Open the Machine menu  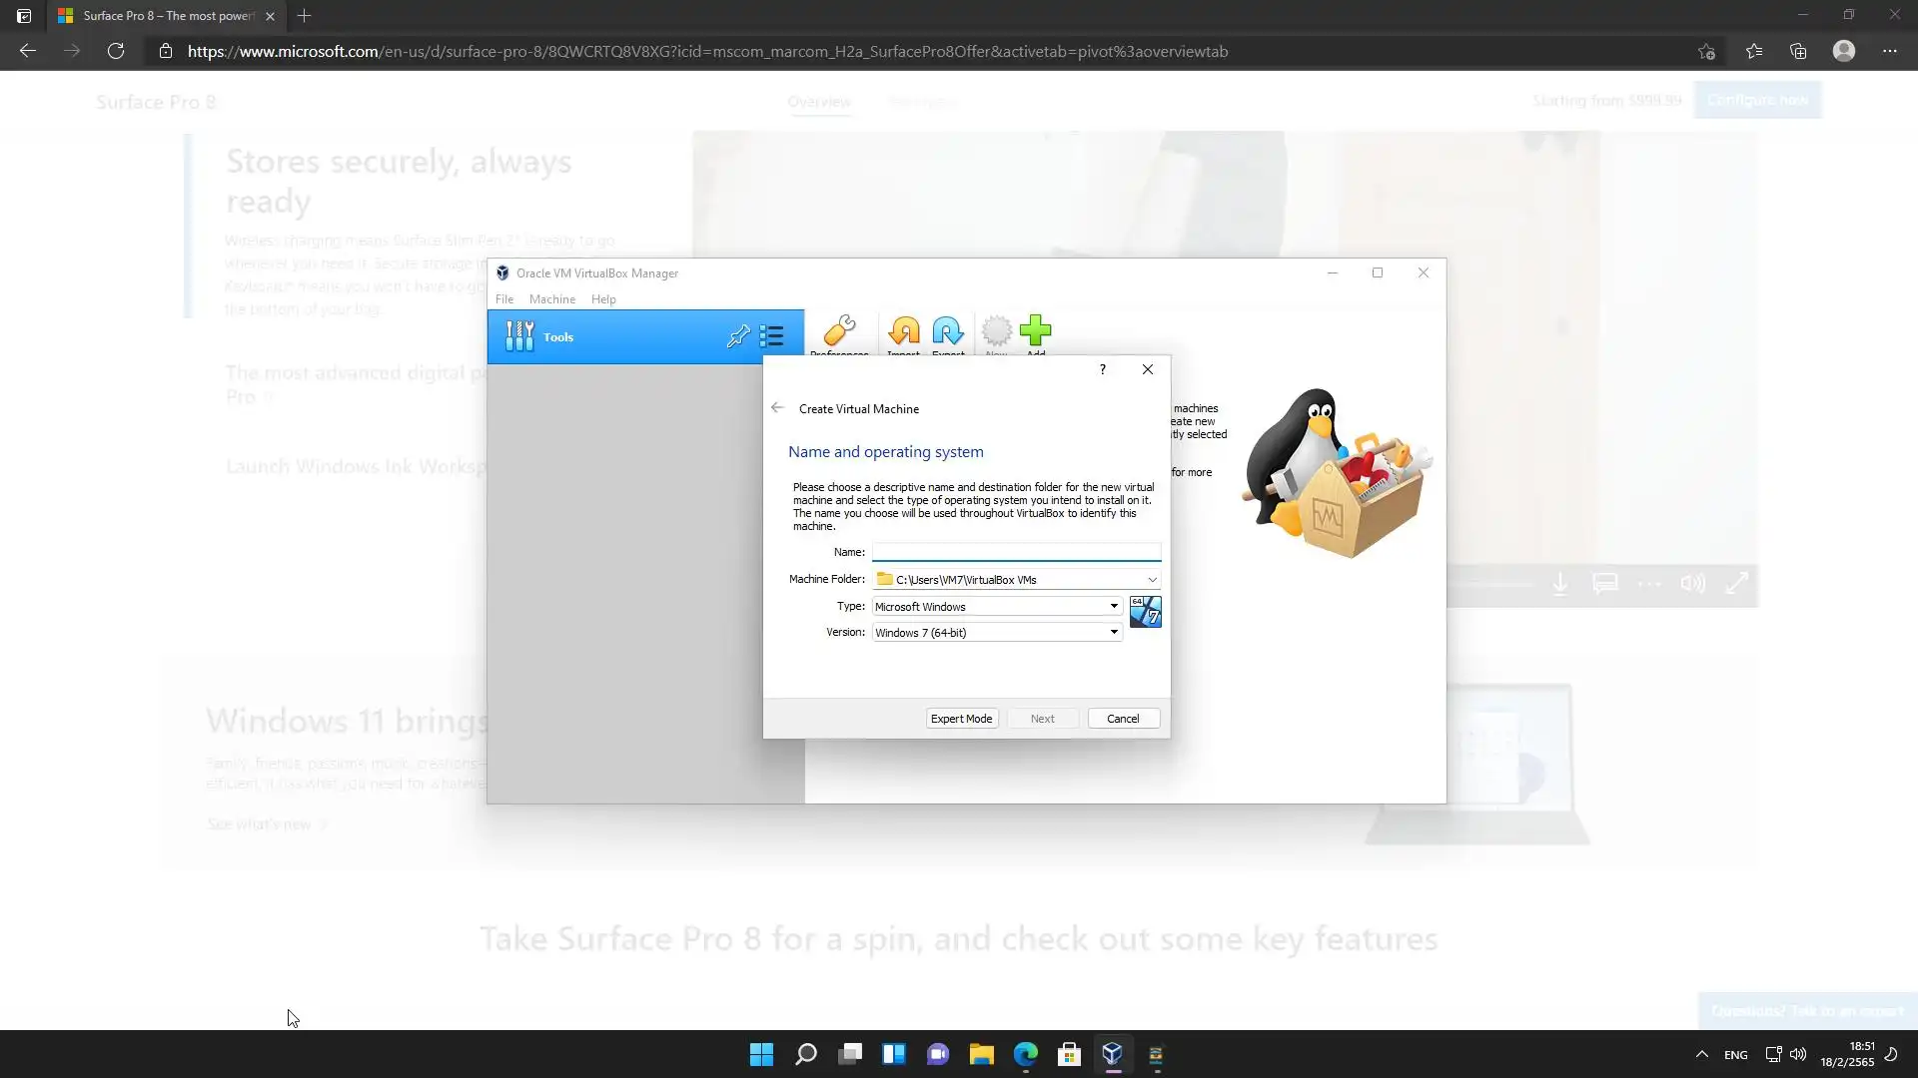551,299
